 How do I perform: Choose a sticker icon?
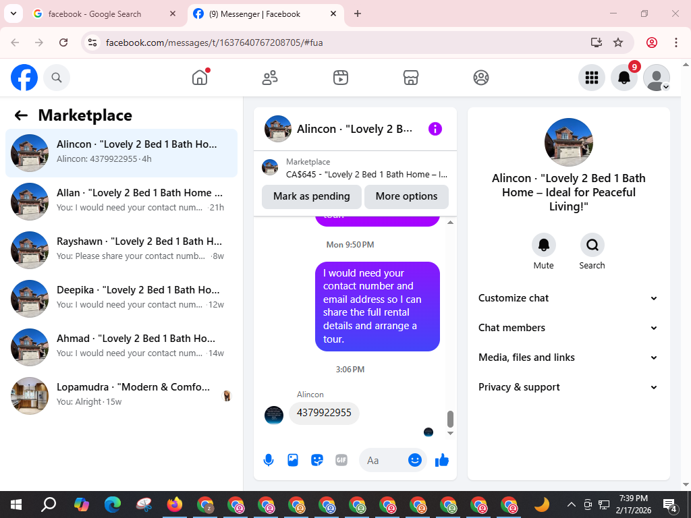(x=317, y=460)
